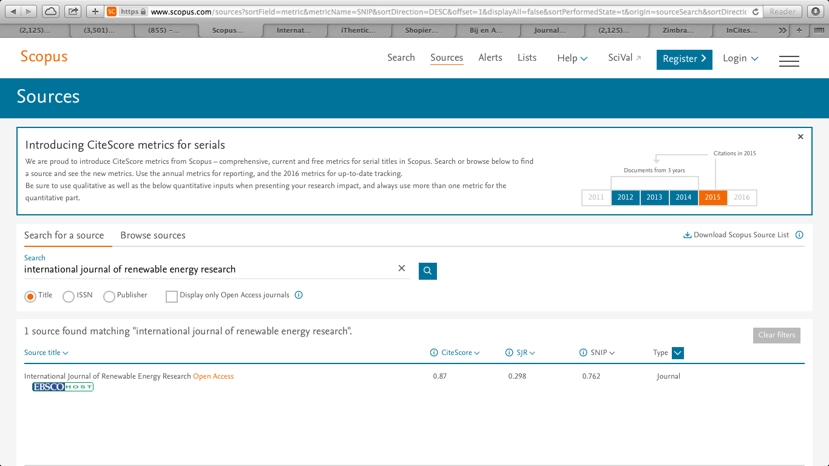Show hidden tabs with double chevron
The height and width of the screenshot is (466, 829).
(783, 30)
